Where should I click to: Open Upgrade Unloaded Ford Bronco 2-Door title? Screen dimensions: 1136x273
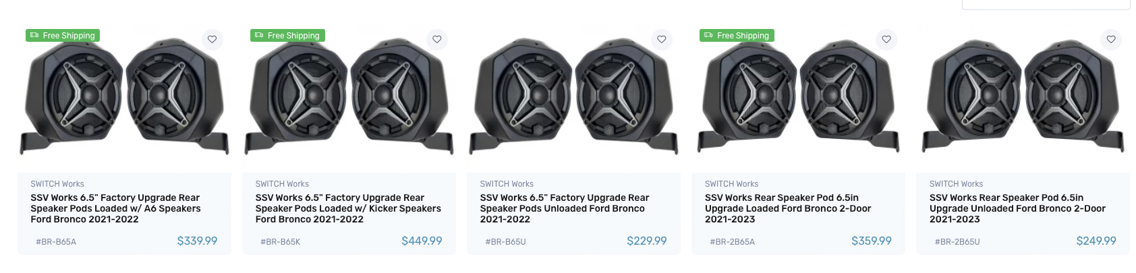click(1017, 208)
